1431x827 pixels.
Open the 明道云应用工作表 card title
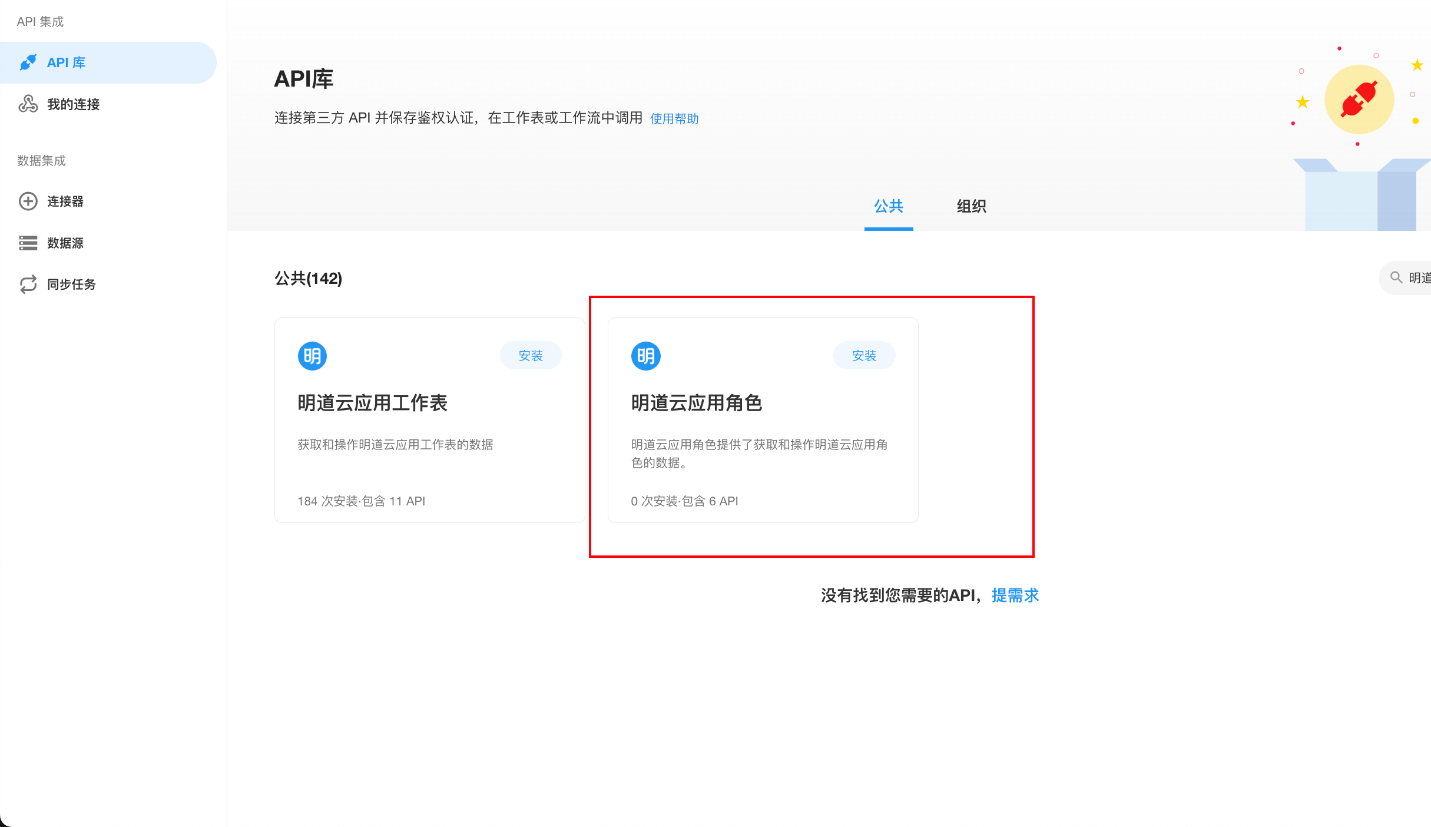point(372,403)
